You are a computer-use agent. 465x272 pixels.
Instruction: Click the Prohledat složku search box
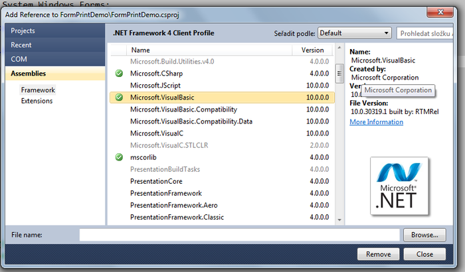click(424, 33)
